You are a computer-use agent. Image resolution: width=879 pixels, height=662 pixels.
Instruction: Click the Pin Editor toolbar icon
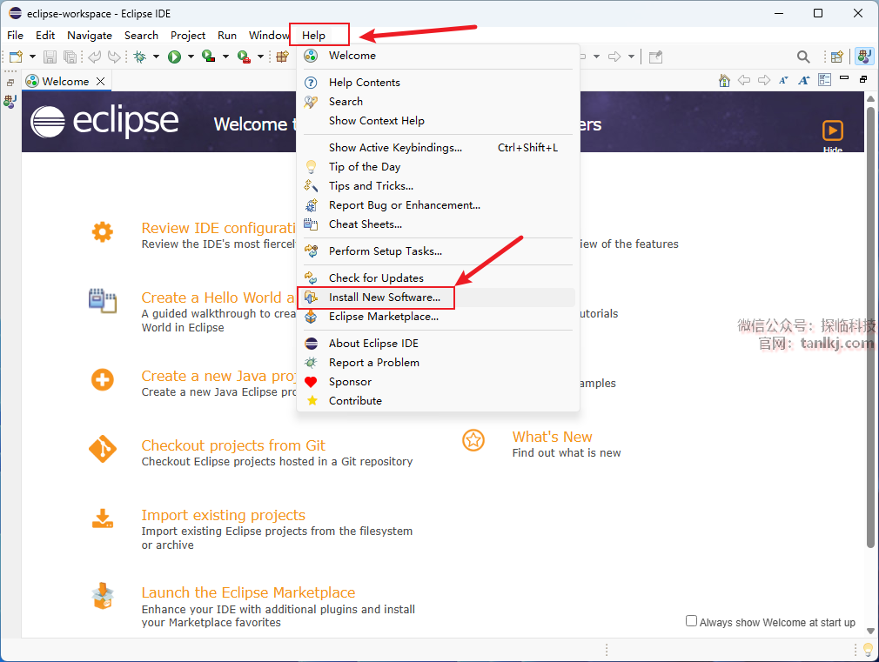pyautogui.click(x=655, y=57)
